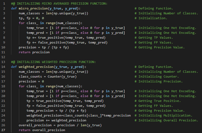The width and height of the screenshot is (202, 133).
Task: Click the '# Initializing Overall Precision.' comment
Action: point(168,120)
